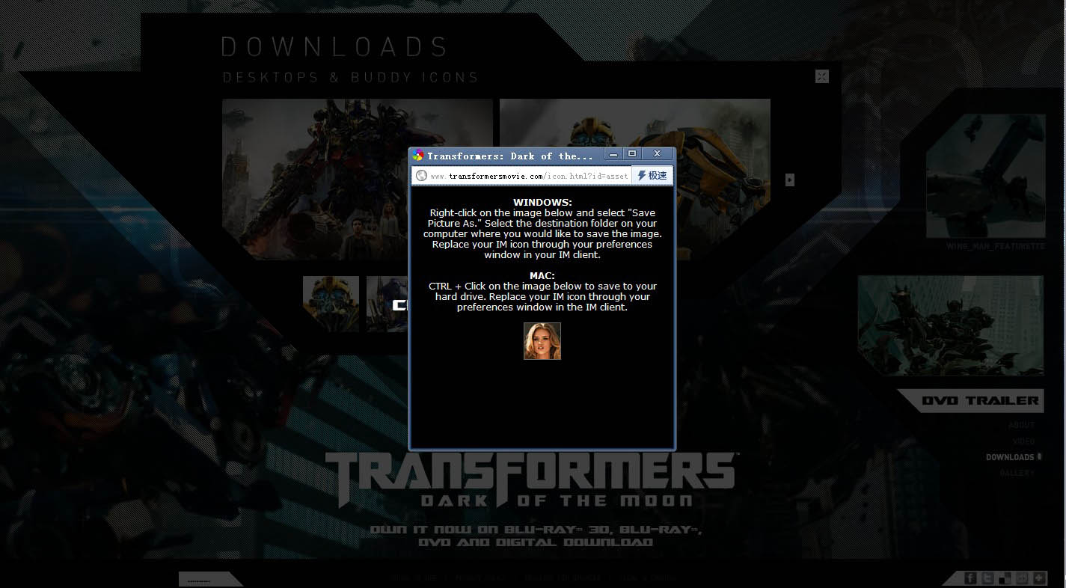Click the MAC: heading text in popup
This screenshot has height=588, width=1066.
point(542,275)
